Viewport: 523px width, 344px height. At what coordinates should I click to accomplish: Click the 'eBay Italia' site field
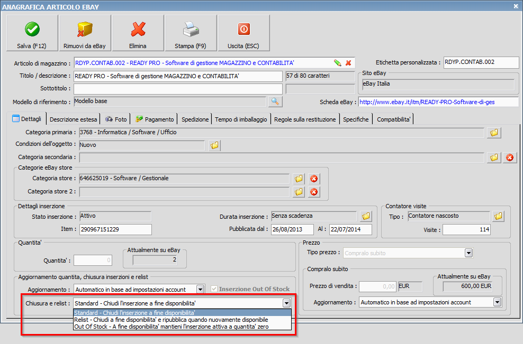[x=438, y=84]
